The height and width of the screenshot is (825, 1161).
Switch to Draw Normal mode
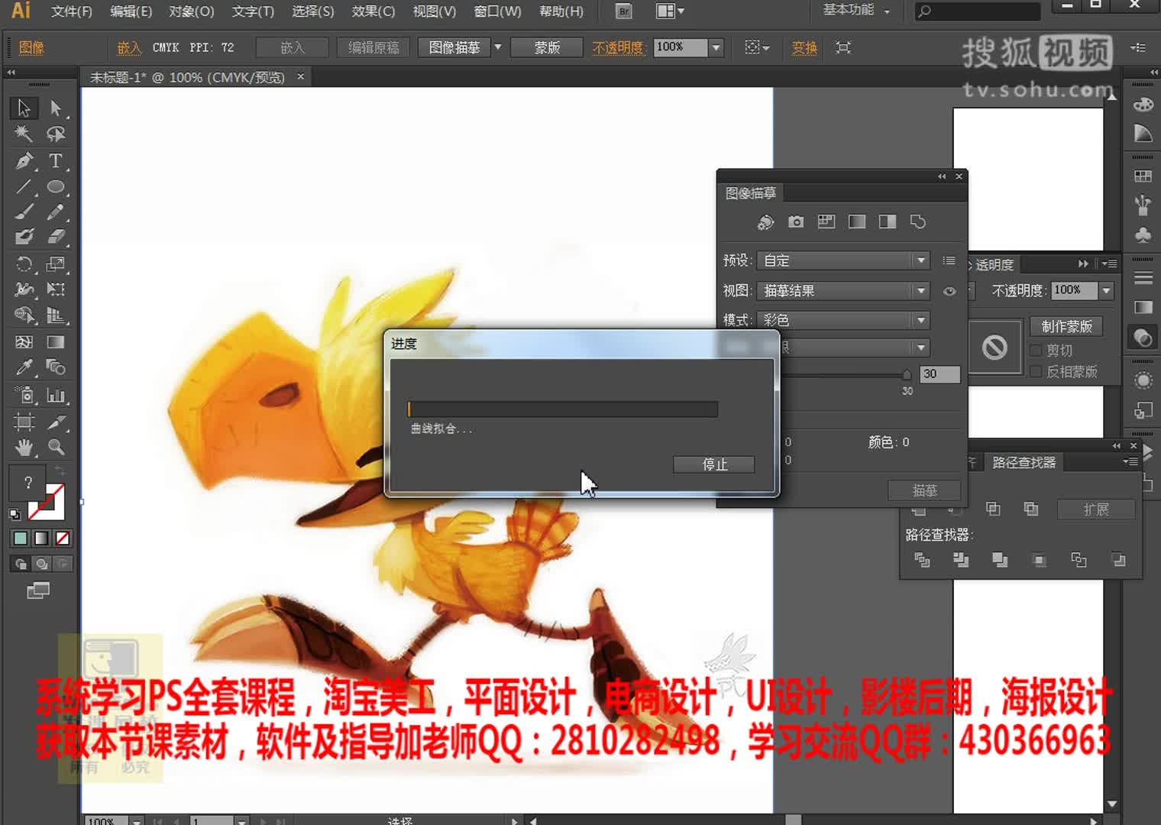21,565
